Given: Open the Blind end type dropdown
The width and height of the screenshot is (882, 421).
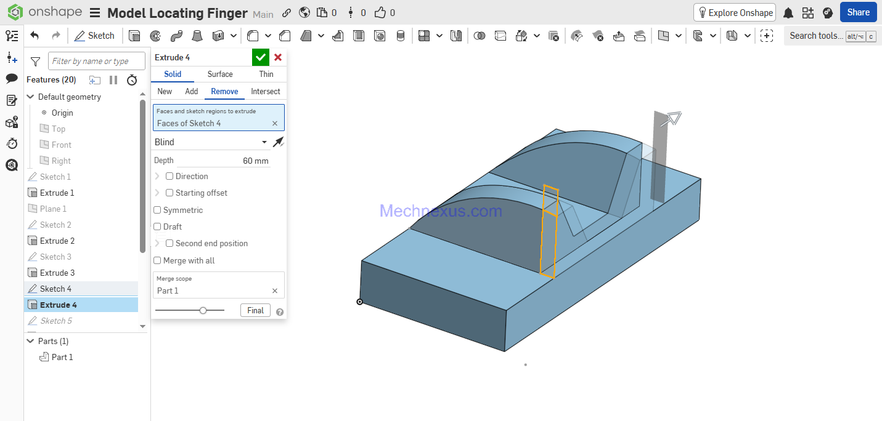Looking at the screenshot, I should (x=211, y=142).
